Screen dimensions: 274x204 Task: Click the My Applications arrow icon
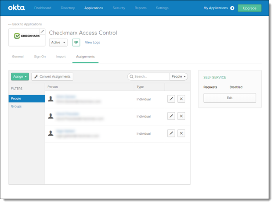pos(232,8)
